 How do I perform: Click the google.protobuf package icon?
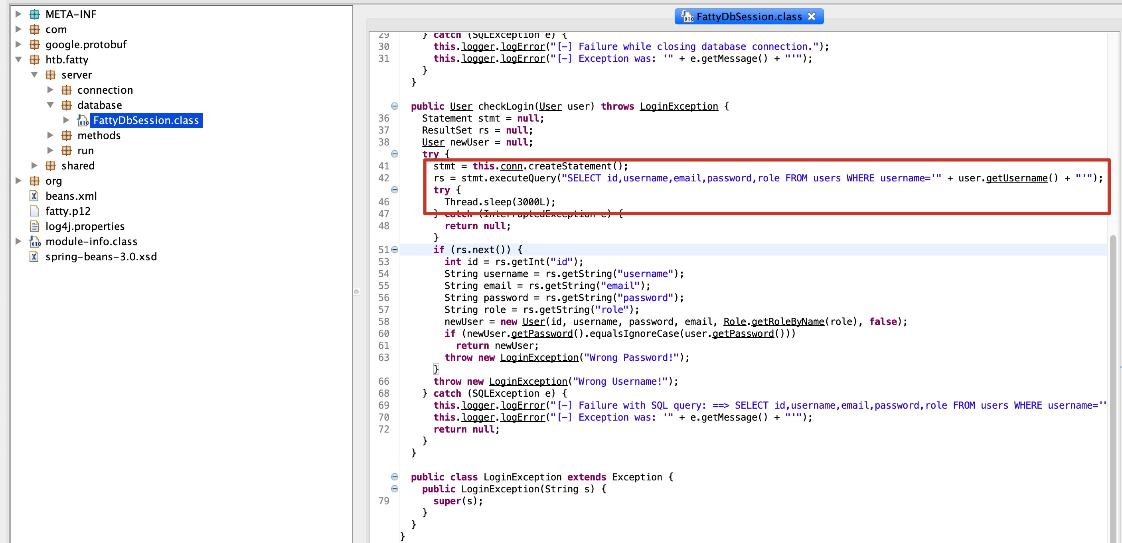pyautogui.click(x=34, y=45)
